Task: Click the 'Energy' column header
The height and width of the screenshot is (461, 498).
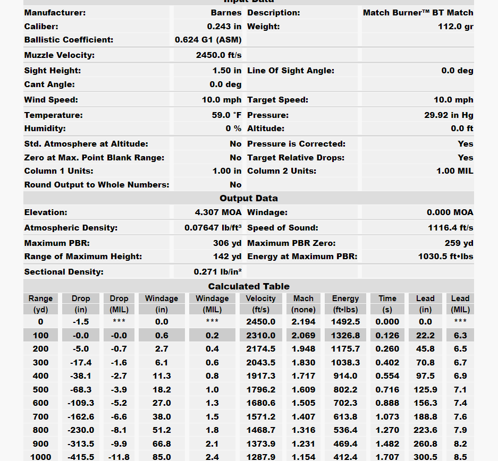Action: pos(345,298)
